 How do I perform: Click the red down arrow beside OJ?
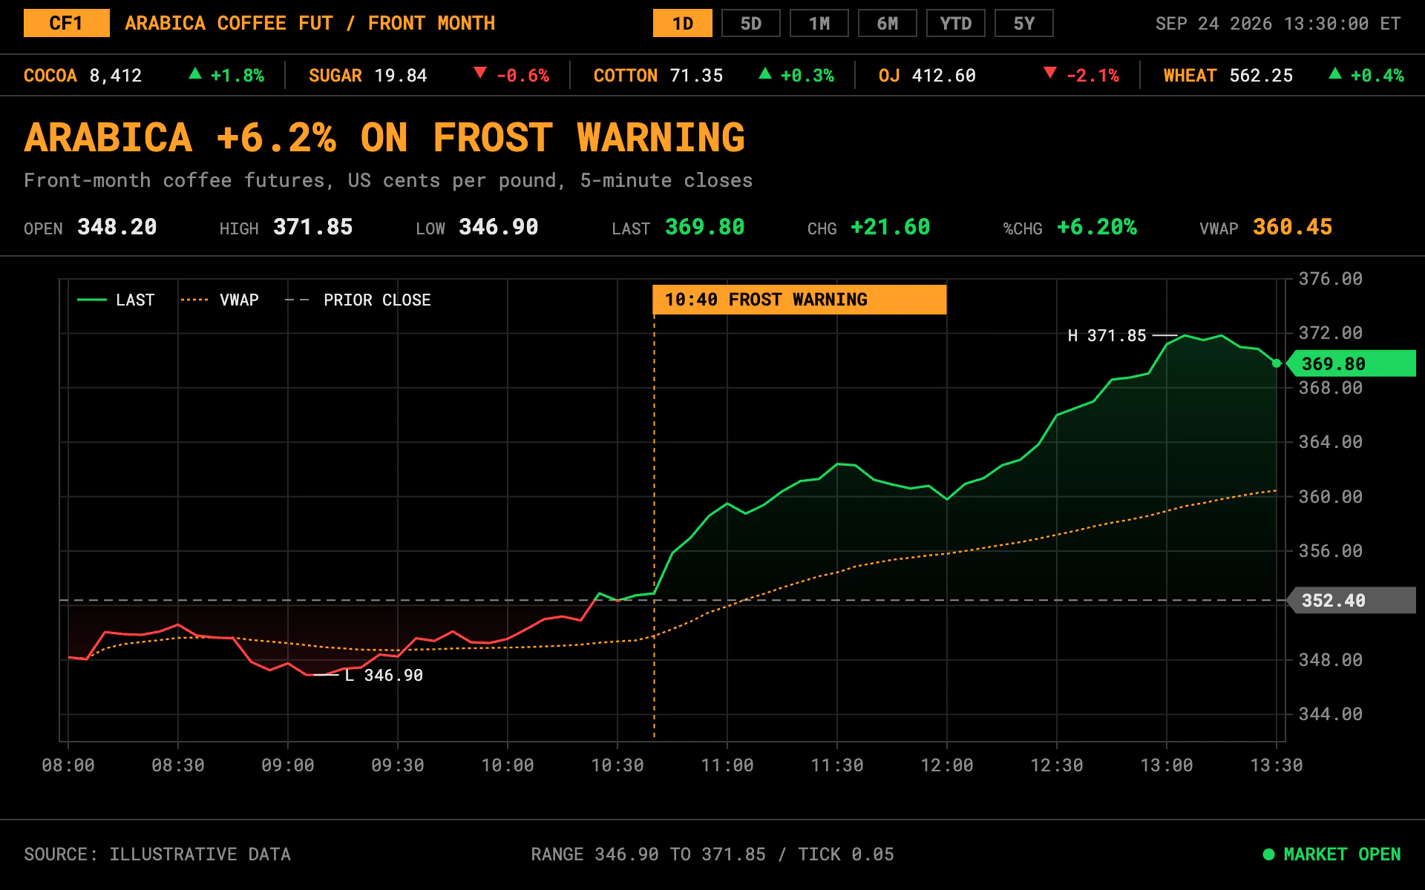1050,73
